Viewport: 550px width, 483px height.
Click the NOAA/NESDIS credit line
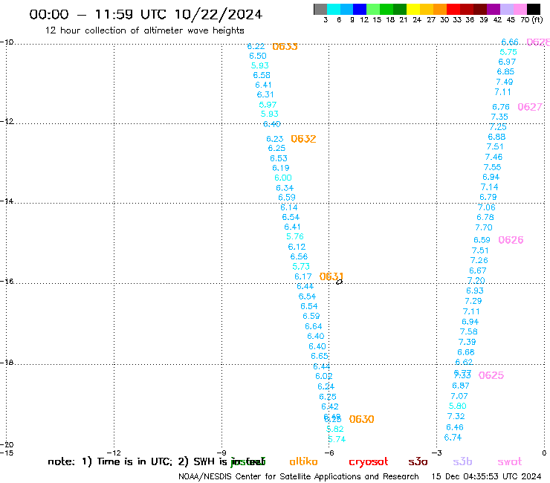299,476
